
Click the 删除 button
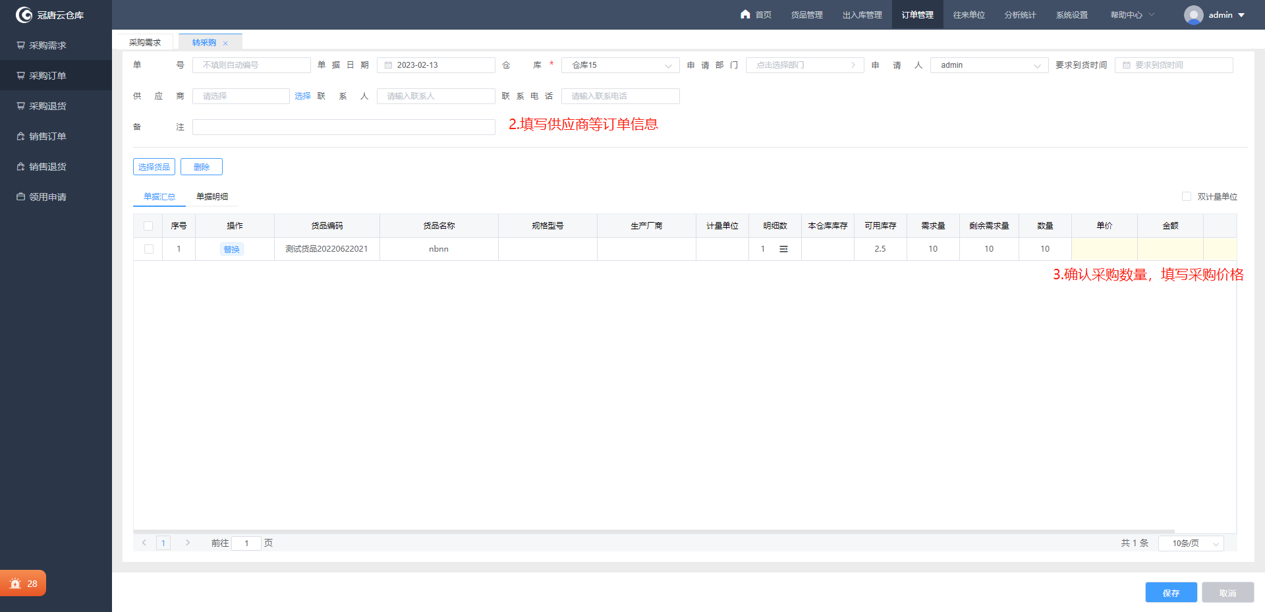(202, 167)
